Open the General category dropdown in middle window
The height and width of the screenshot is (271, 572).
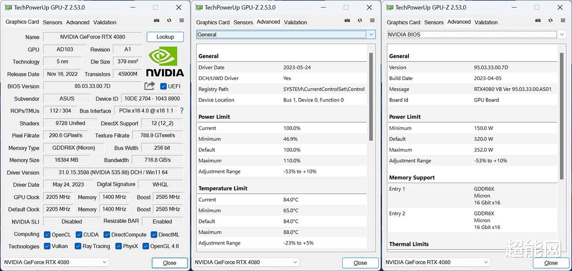click(286, 34)
